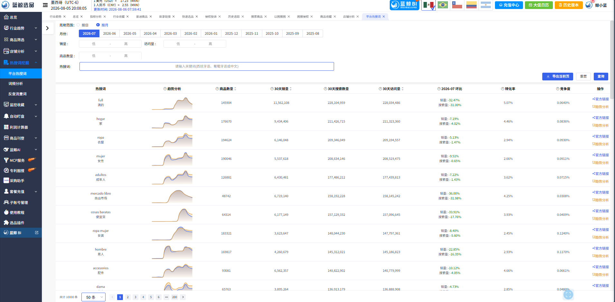Click the 热搜词 keyword input field
The height and width of the screenshot is (302, 615).
pyautogui.click(x=207, y=67)
